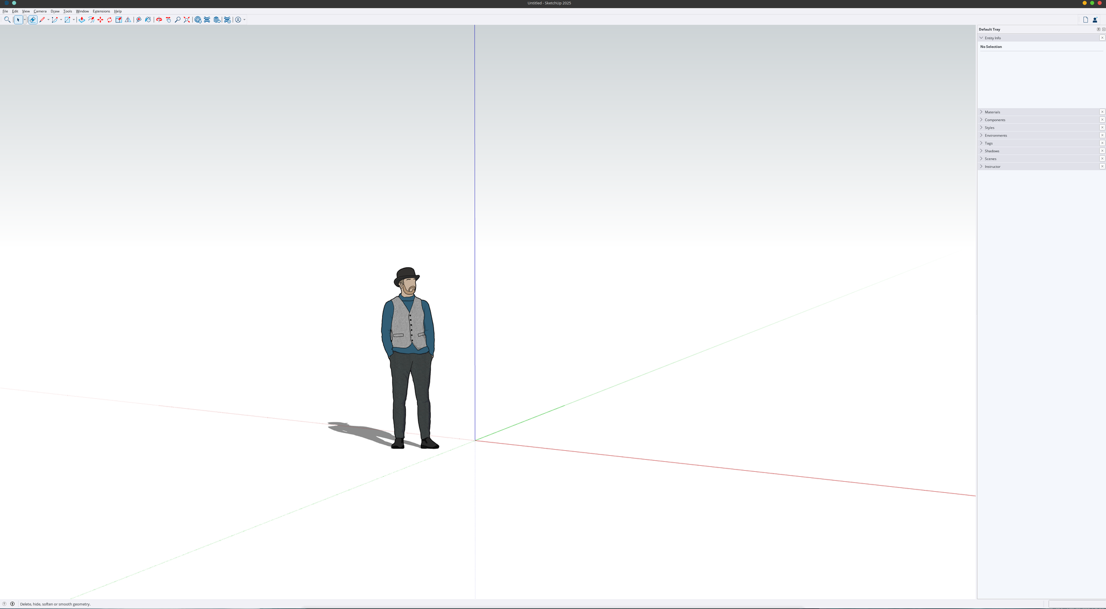
Task: Select the Eraser tool
Action: point(33,19)
